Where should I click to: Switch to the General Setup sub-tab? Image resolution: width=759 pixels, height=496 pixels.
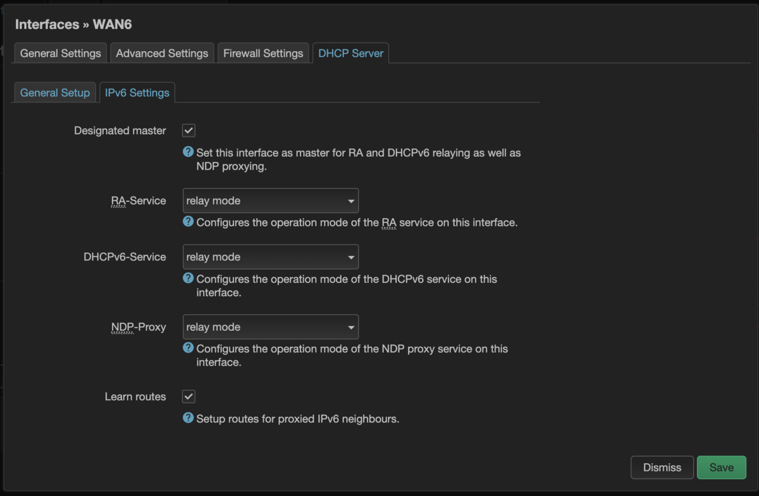tap(55, 92)
